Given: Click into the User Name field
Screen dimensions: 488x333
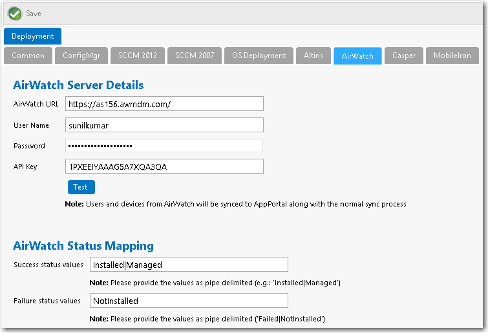Looking at the screenshot, I should (x=164, y=125).
